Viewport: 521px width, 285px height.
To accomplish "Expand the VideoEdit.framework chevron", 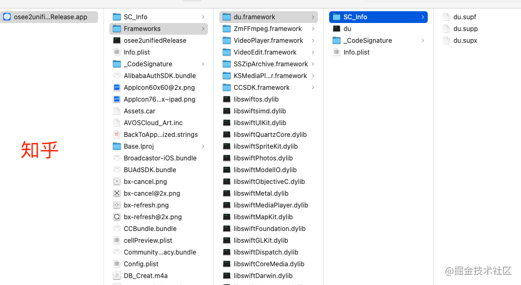I will pos(313,52).
